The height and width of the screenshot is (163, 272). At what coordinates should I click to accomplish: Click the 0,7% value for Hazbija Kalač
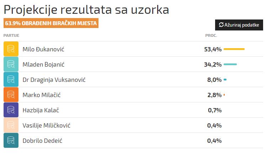pos(215,110)
